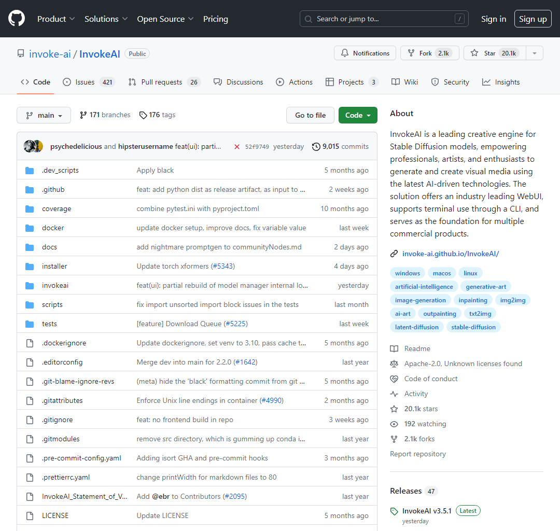Open the Pricing page
The height and width of the screenshot is (531, 560).
(216, 19)
